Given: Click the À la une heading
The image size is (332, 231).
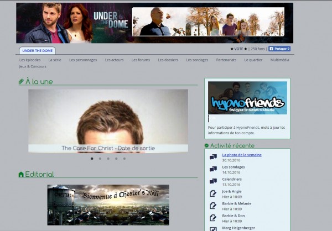Looking at the screenshot, I should point(39,82).
